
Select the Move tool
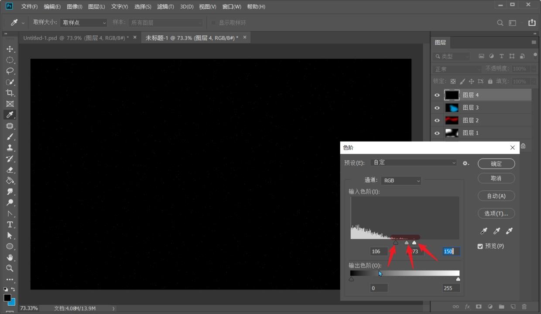[x=10, y=49]
